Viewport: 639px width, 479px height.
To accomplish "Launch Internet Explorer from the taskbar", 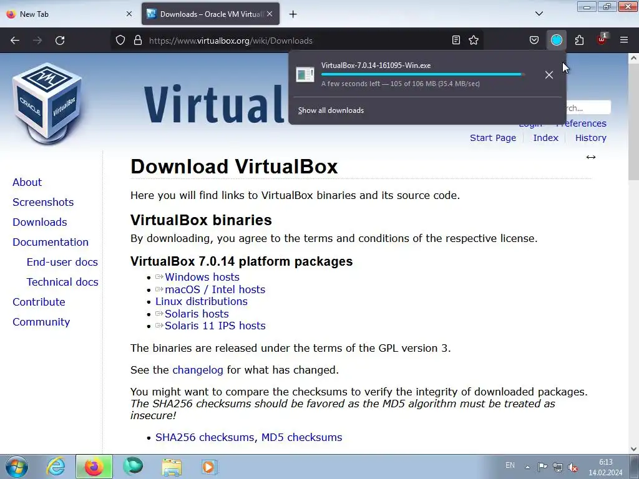I will click(56, 467).
